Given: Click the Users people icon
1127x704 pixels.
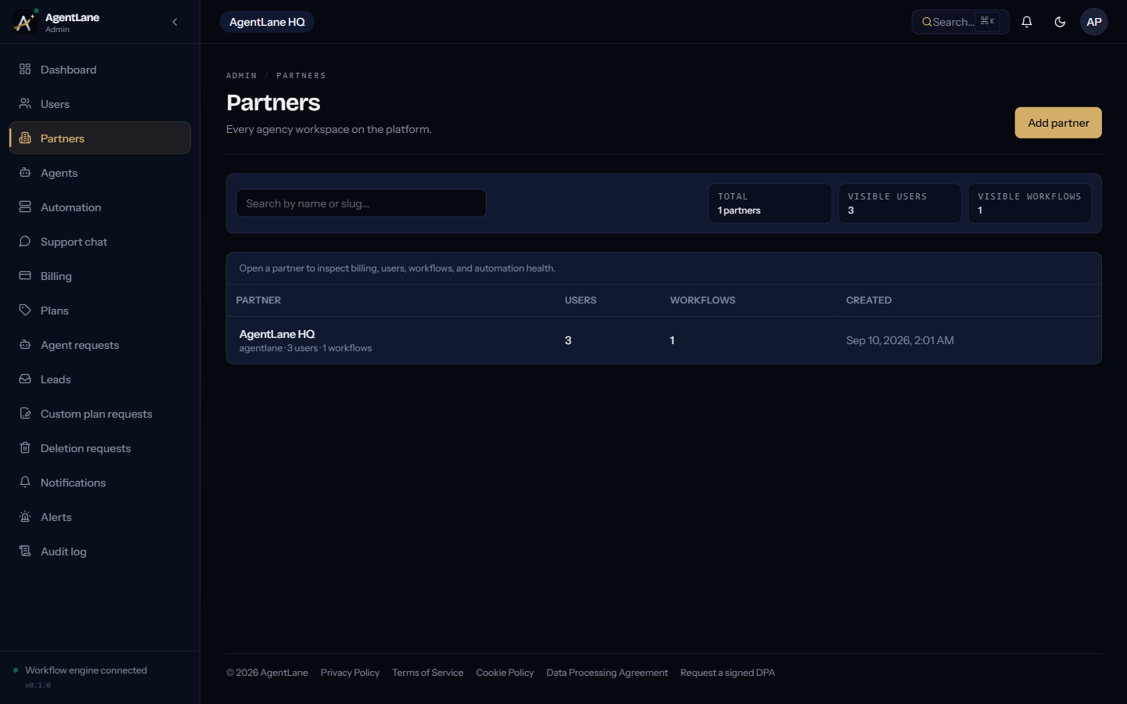Looking at the screenshot, I should pos(25,104).
